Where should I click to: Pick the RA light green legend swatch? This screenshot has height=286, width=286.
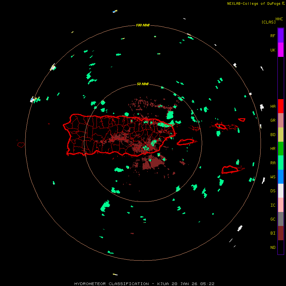tap(281, 163)
